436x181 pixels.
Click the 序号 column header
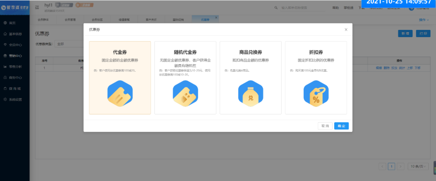pos(44,60)
